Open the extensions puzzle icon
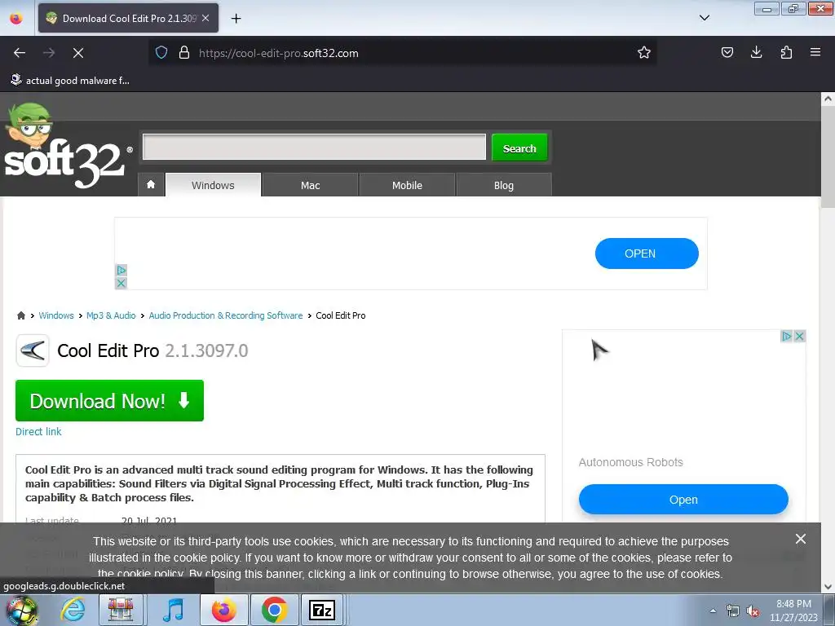The image size is (835, 626). pyautogui.click(x=786, y=53)
